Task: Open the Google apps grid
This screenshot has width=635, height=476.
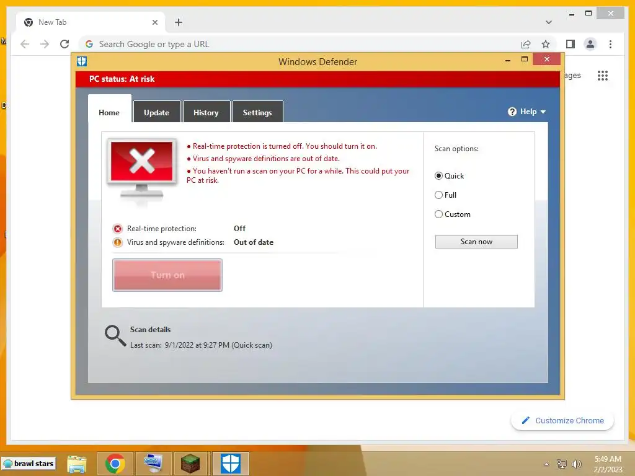Action: coord(603,76)
